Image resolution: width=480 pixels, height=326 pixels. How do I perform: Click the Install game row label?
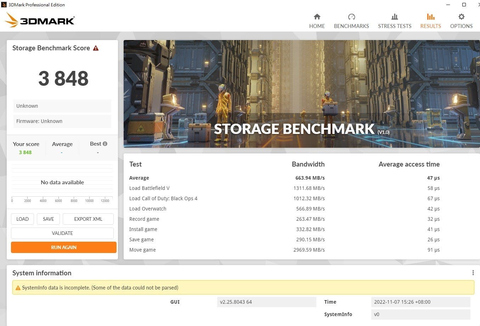coord(143,229)
